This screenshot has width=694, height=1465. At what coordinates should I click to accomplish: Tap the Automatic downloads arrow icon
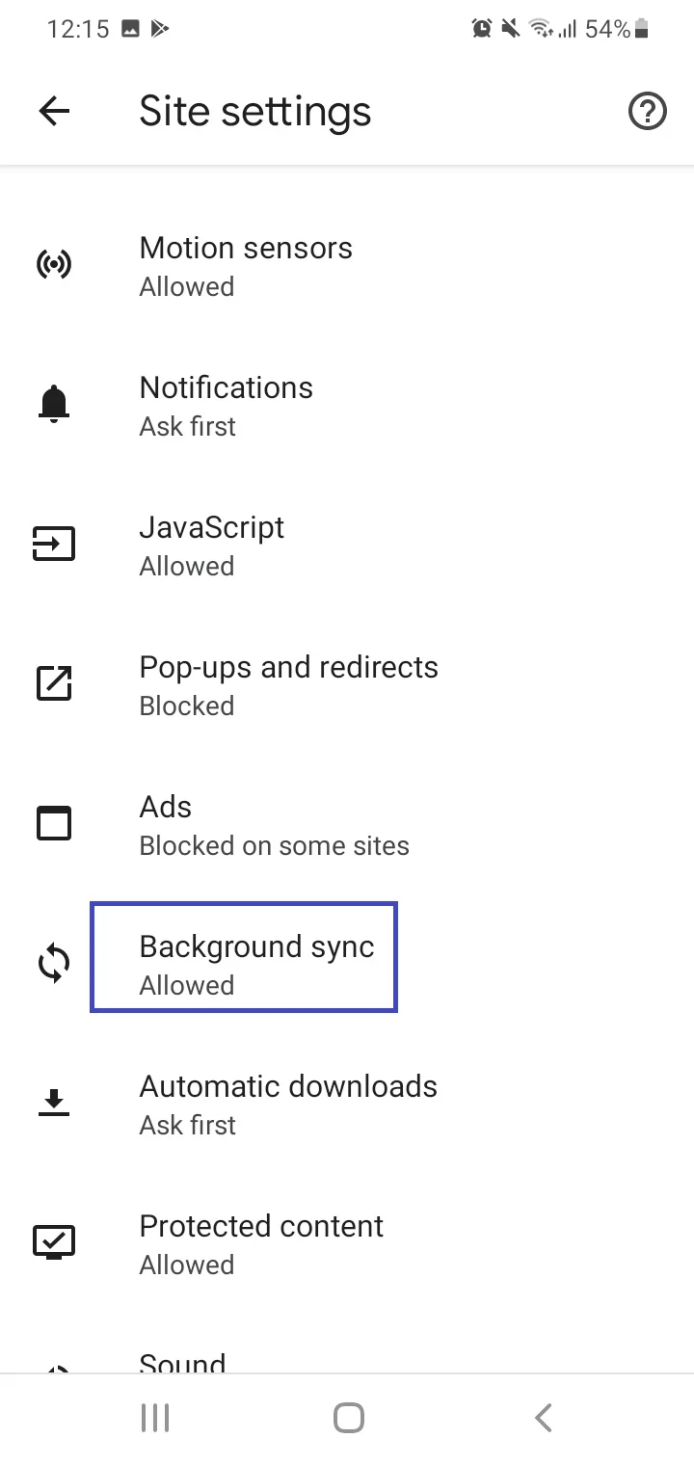point(54,1103)
